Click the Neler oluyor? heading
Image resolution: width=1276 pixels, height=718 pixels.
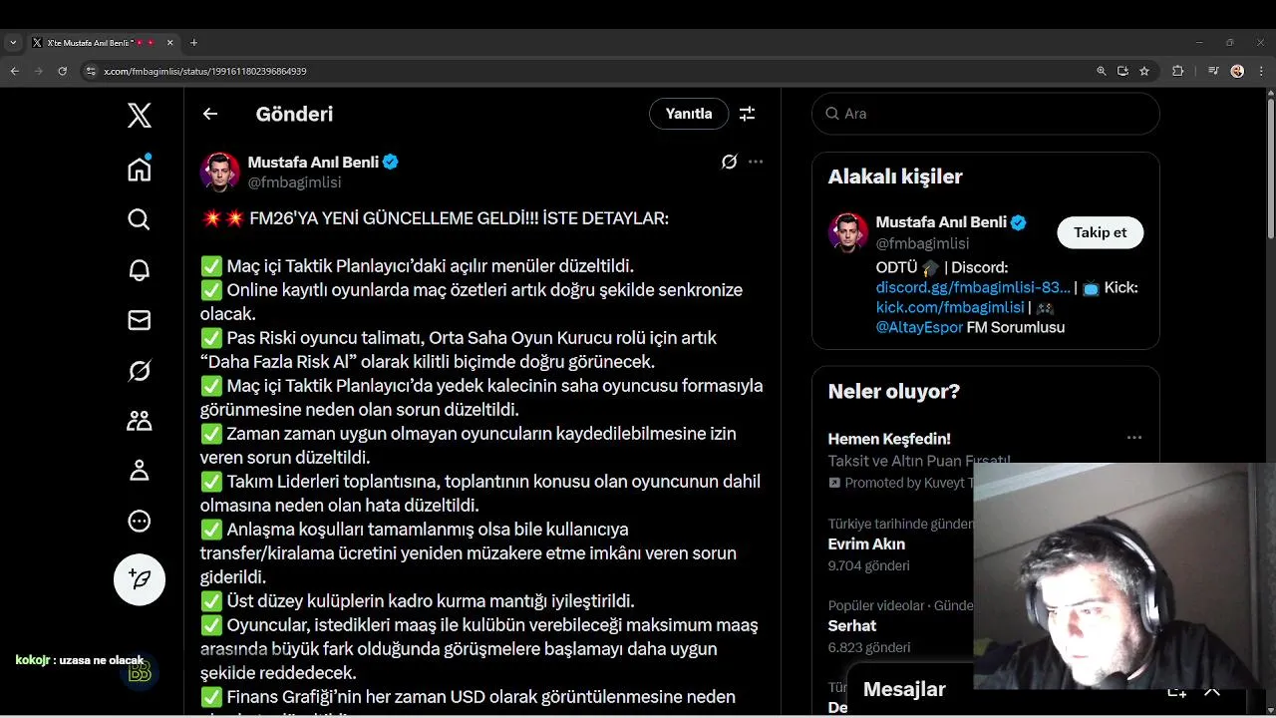(x=894, y=391)
